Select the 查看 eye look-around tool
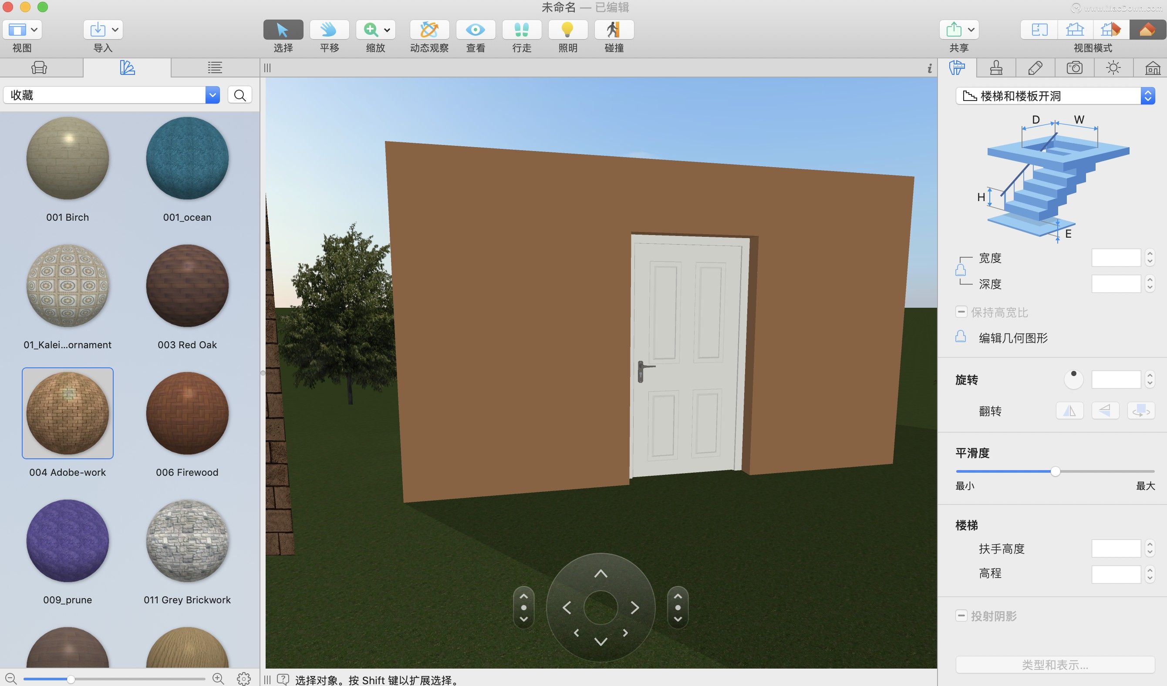The image size is (1167, 686). click(476, 30)
